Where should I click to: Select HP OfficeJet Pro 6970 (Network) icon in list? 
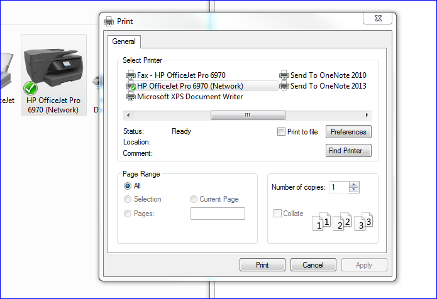131,86
